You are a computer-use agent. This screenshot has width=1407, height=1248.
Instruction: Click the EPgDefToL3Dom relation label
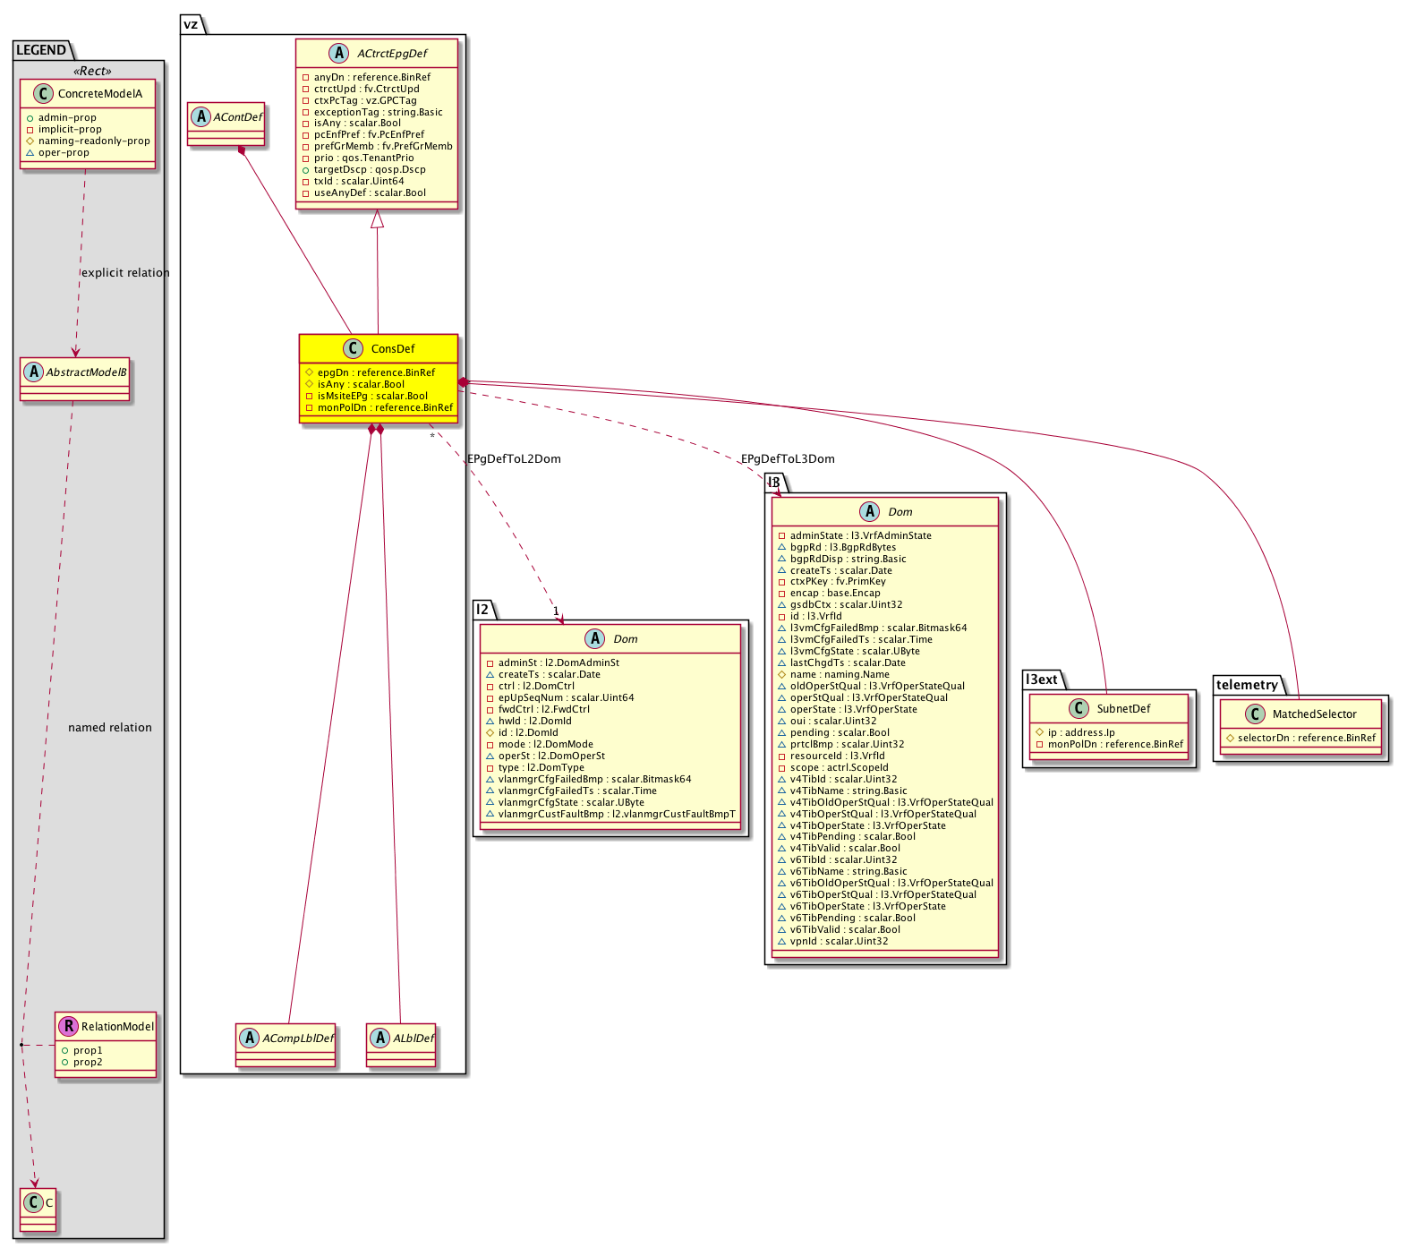click(788, 458)
